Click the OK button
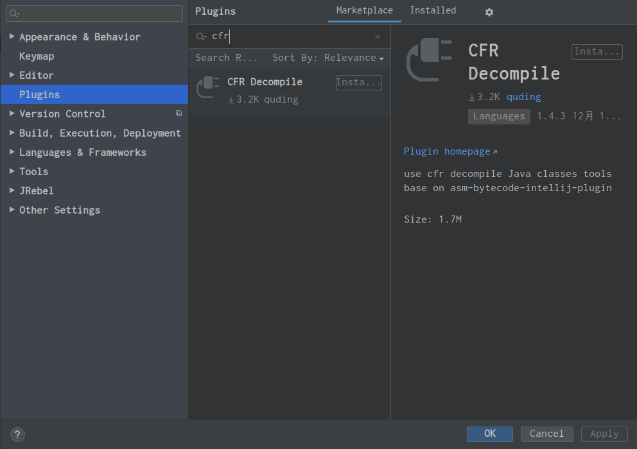The height and width of the screenshot is (449, 637). point(489,434)
